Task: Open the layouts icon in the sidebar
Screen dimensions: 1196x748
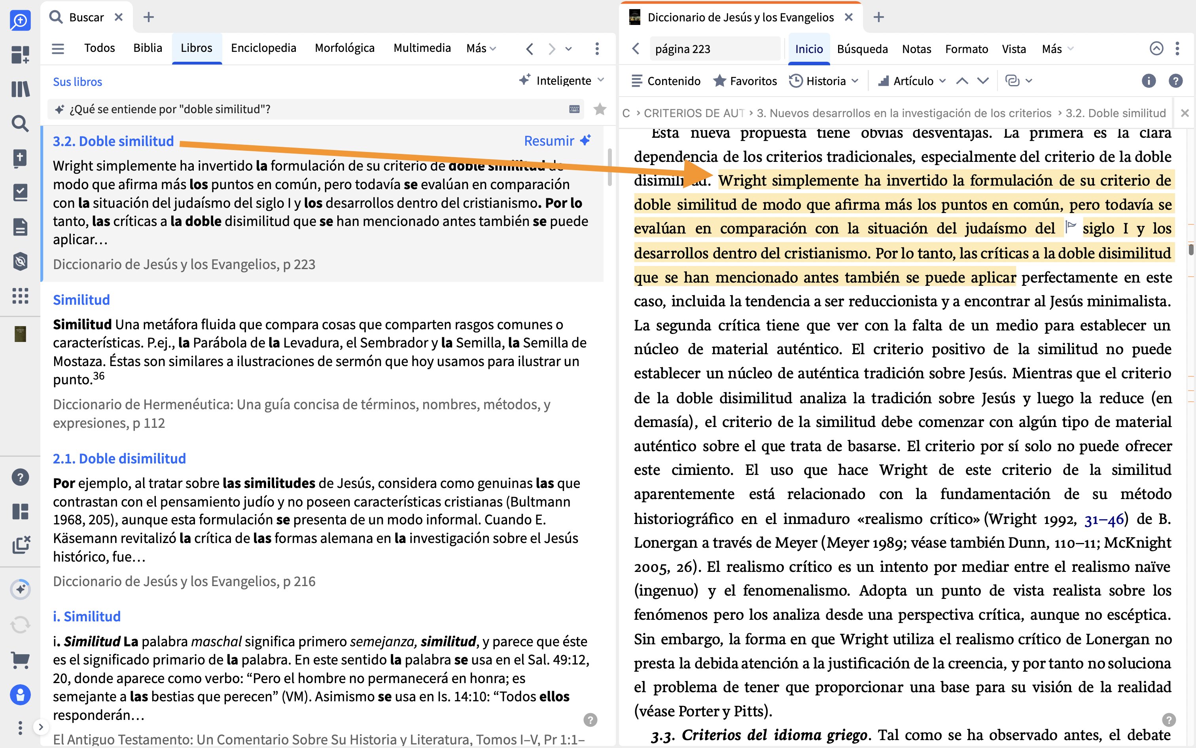Action: [20, 511]
